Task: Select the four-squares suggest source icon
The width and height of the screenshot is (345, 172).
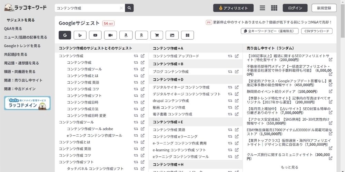Action: 187,35
